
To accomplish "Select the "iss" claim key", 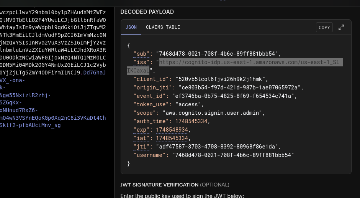I will click(x=141, y=62).
